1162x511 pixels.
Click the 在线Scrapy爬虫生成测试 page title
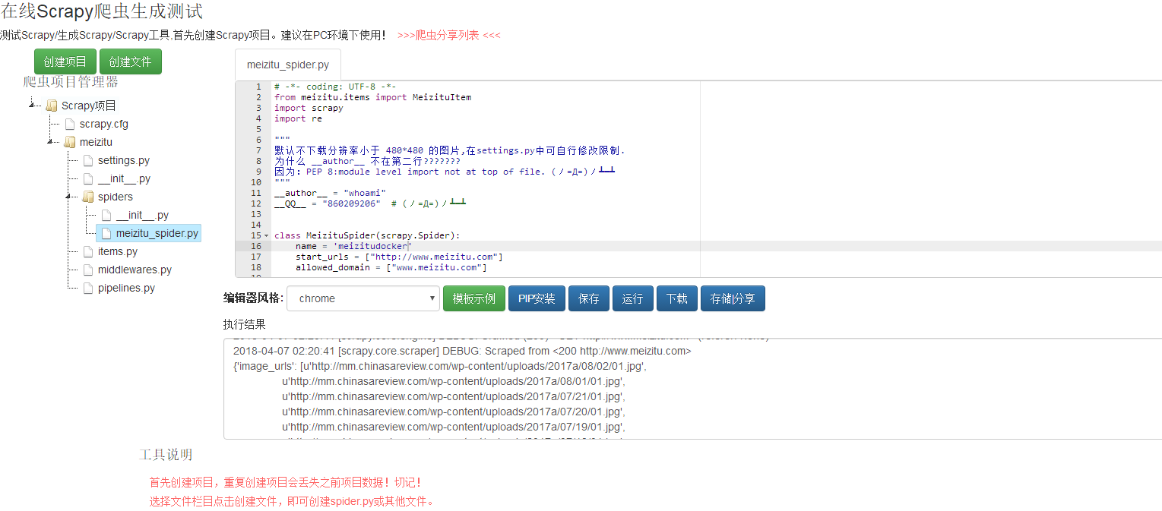coord(102,11)
